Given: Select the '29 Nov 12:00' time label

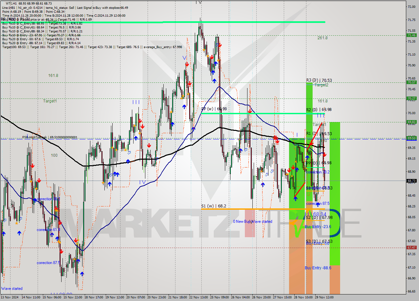Looking at the screenshot, I should pos(325,298).
